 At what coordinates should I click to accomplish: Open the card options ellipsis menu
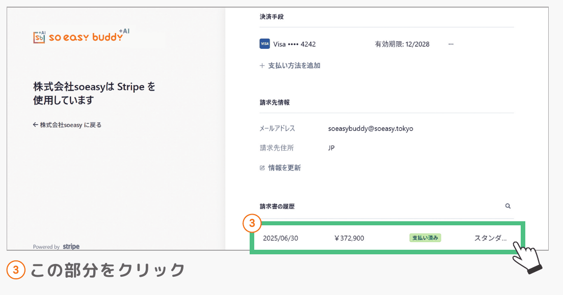[451, 44]
